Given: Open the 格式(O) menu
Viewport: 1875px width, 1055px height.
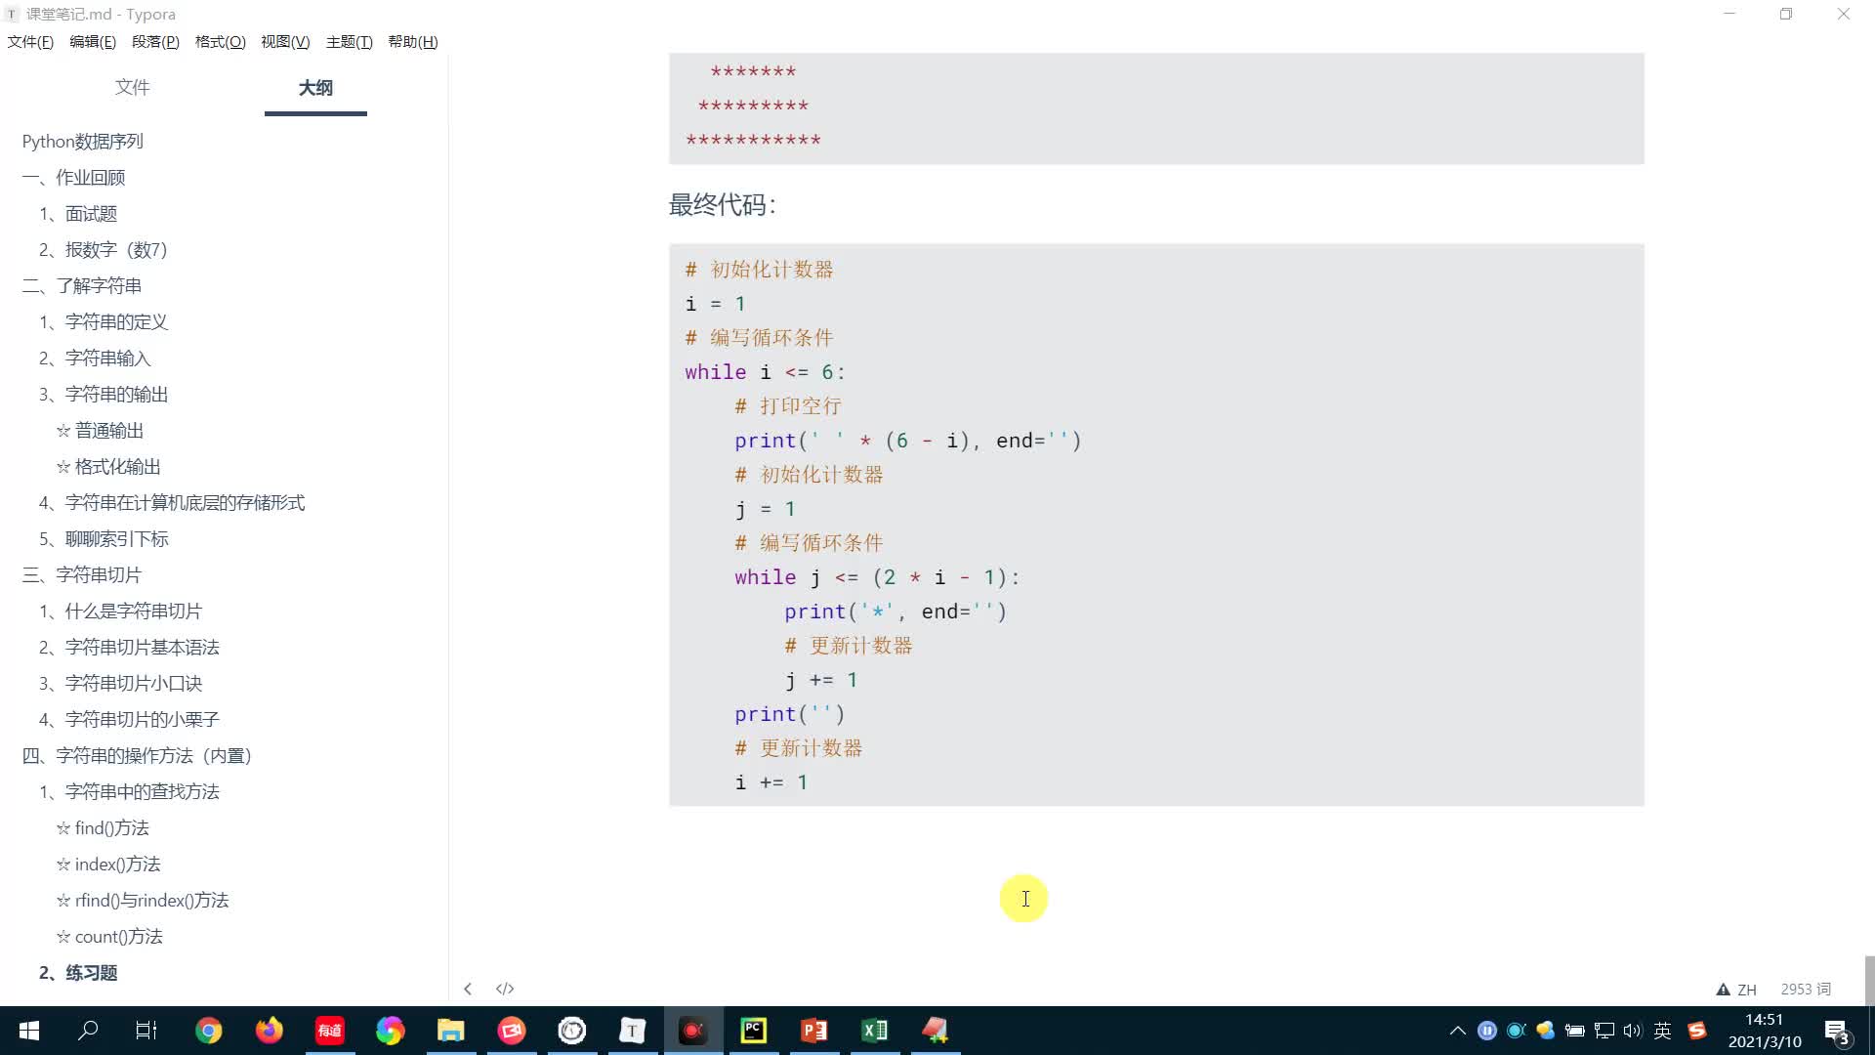Looking at the screenshot, I should pyautogui.click(x=220, y=42).
